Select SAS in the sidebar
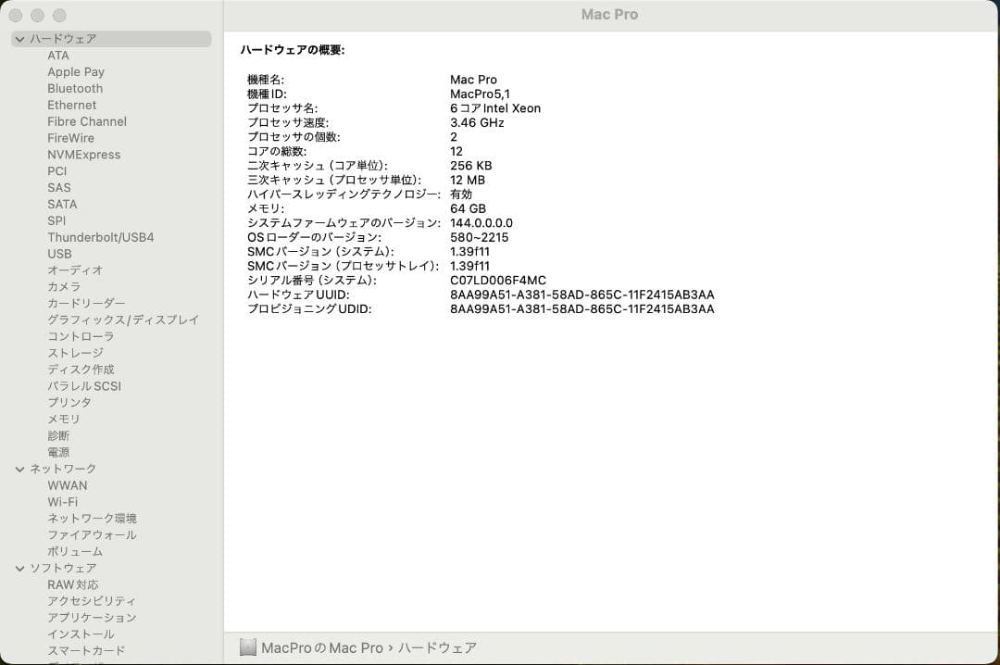Screen dimensions: 1000x665 58,188
